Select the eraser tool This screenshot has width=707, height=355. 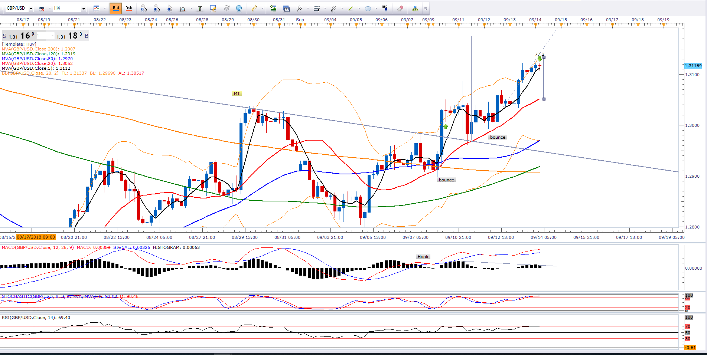click(x=400, y=8)
